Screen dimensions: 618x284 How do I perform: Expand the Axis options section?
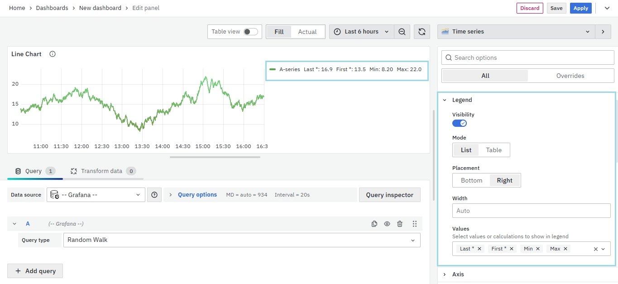coord(458,274)
